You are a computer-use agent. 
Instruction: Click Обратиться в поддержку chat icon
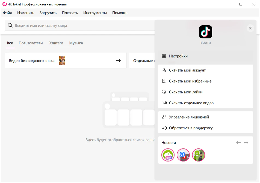click(164, 128)
